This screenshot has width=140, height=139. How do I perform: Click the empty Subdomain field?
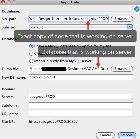[x=81, y=105]
